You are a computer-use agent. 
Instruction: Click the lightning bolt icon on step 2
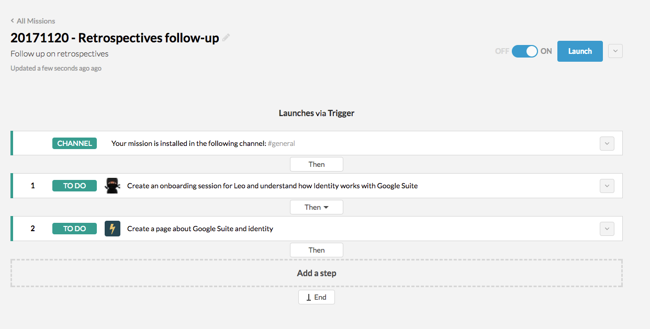(x=113, y=229)
